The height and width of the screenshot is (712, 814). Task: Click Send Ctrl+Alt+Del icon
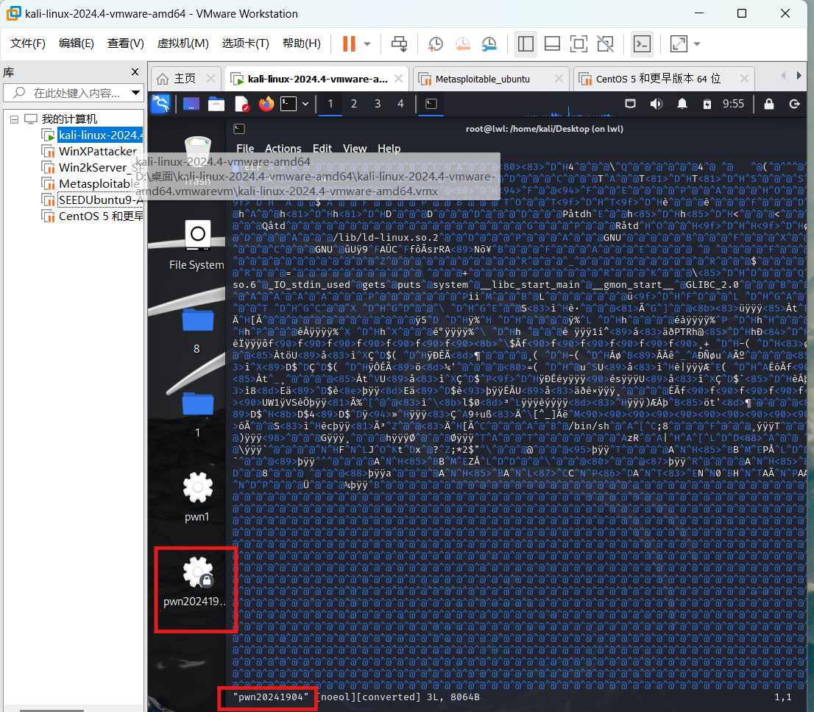tap(399, 43)
